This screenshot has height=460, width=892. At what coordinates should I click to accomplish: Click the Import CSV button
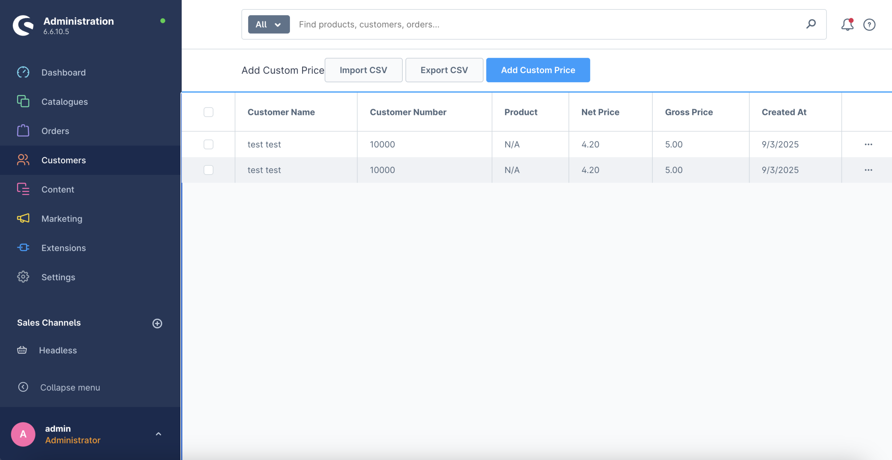[x=363, y=70]
